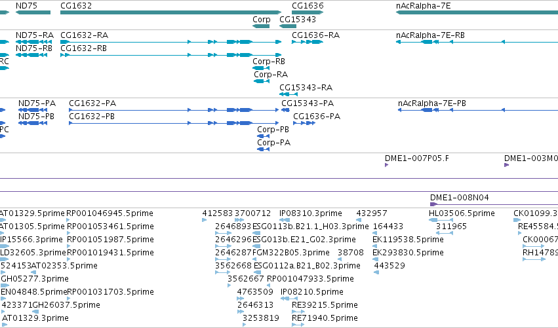The height and width of the screenshot is (328, 558).
Task: Click the Corp gene glyph
Action: 261,26
